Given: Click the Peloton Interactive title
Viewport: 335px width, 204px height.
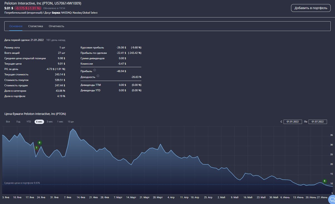Looking at the screenshot, I should [x=43, y=3].
